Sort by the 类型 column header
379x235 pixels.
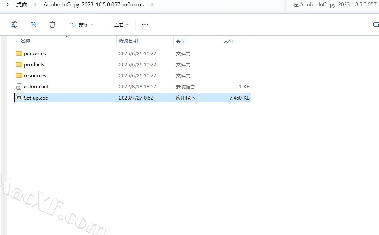pyautogui.click(x=180, y=41)
